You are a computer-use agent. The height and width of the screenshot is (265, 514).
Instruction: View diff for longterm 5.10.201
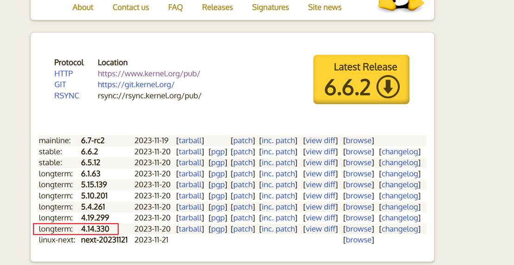321,196
